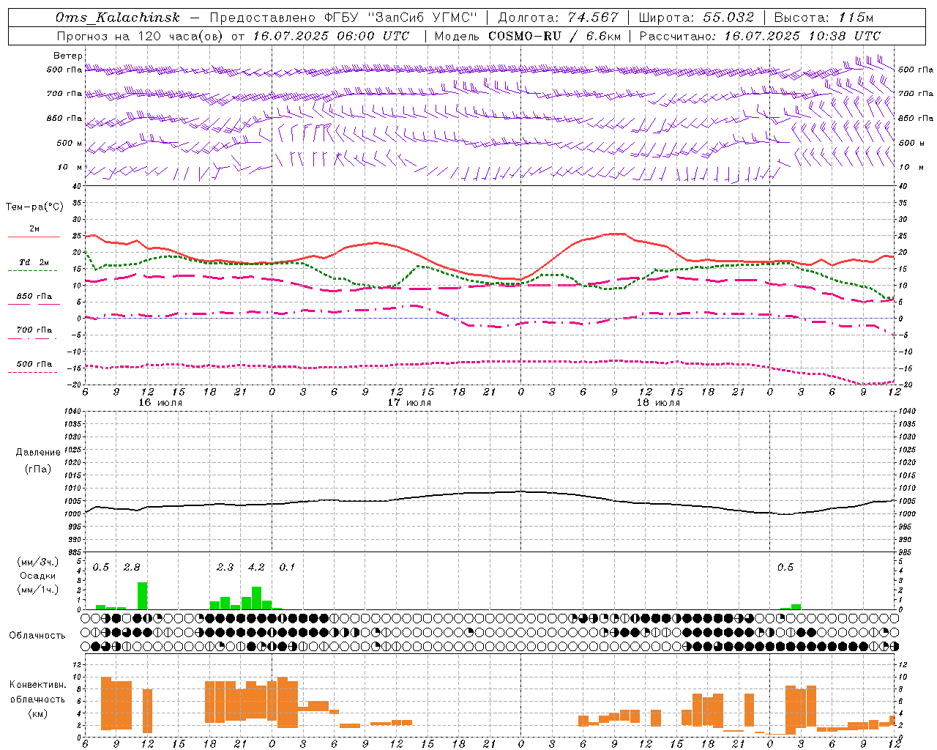Click the 2.3 precipitation total

click(x=225, y=568)
